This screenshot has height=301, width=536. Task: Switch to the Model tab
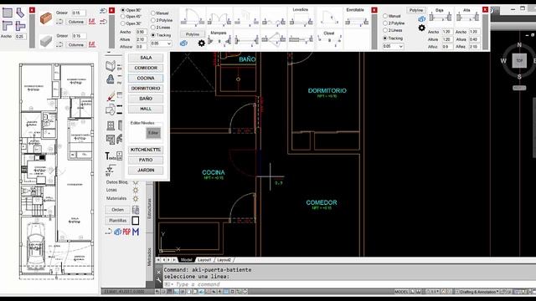pyautogui.click(x=186, y=260)
